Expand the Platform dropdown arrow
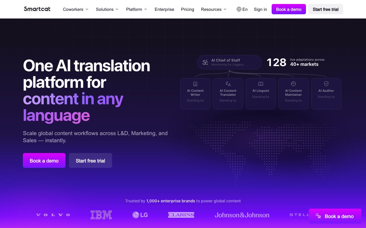This screenshot has height=228, width=366. [146, 9]
